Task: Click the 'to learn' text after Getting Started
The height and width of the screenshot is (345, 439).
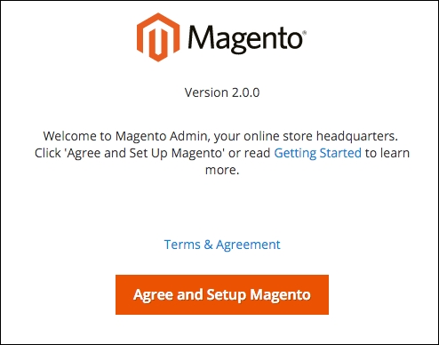Action: [x=387, y=153]
